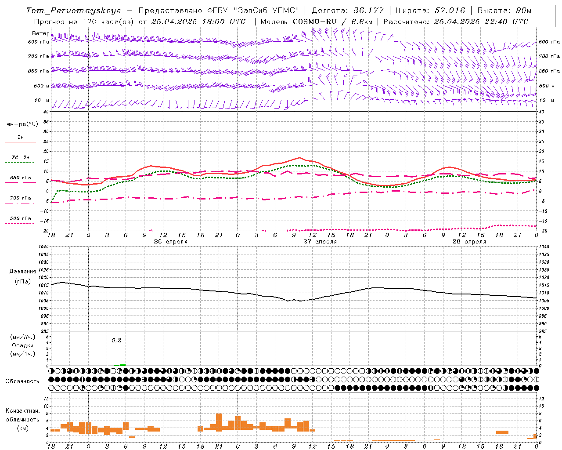
Task: Click the 'Высота: 90м' elevation text
Action: pyautogui.click(x=504, y=11)
